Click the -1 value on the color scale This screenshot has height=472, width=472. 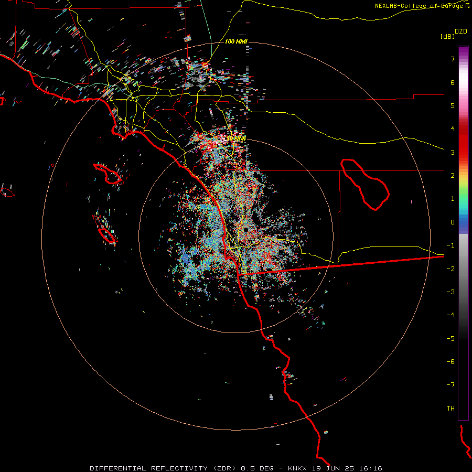coord(450,245)
